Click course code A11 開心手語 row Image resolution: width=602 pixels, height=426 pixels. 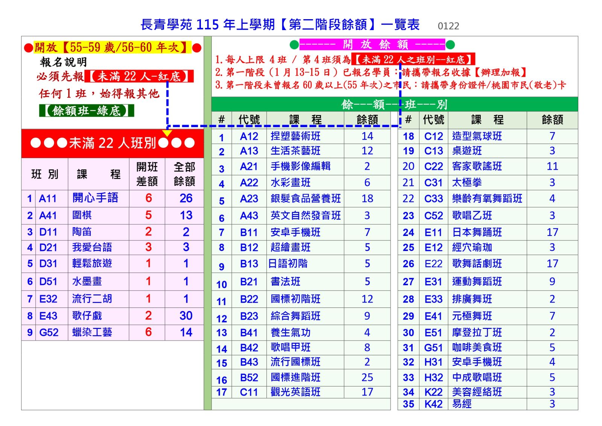click(48, 198)
